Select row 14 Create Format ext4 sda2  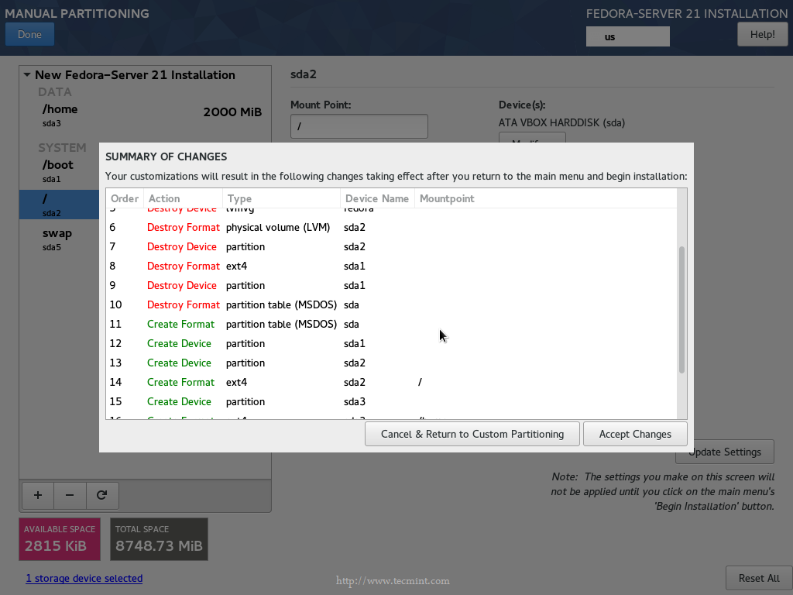[x=391, y=382]
